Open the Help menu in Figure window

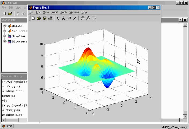tap(84, 12)
